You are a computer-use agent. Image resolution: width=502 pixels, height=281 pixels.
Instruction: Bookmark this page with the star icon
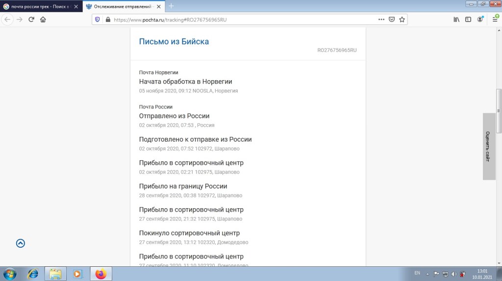pyautogui.click(x=402, y=20)
